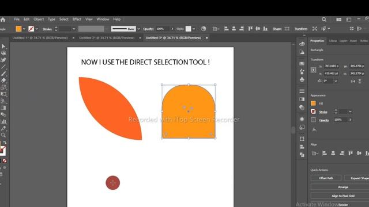Screen dimensions: 369x207
Task: Switch to the Untitled-2 document tab
Action: 107,38
